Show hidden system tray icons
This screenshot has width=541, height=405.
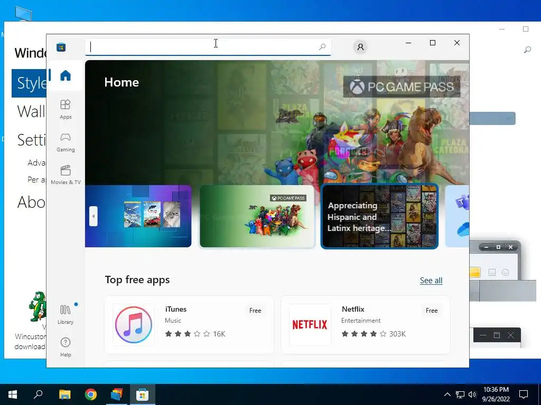click(x=447, y=394)
